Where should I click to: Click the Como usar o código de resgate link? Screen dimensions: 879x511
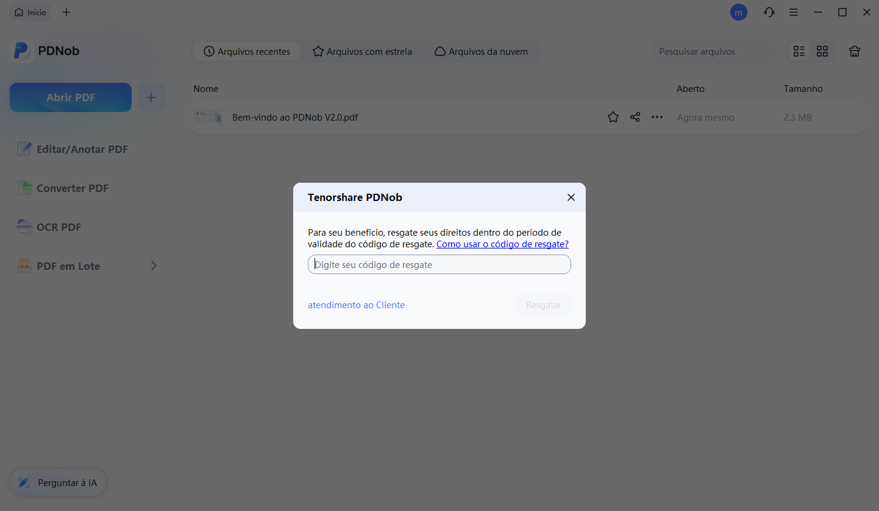pyautogui.click(x=502, y=244)
